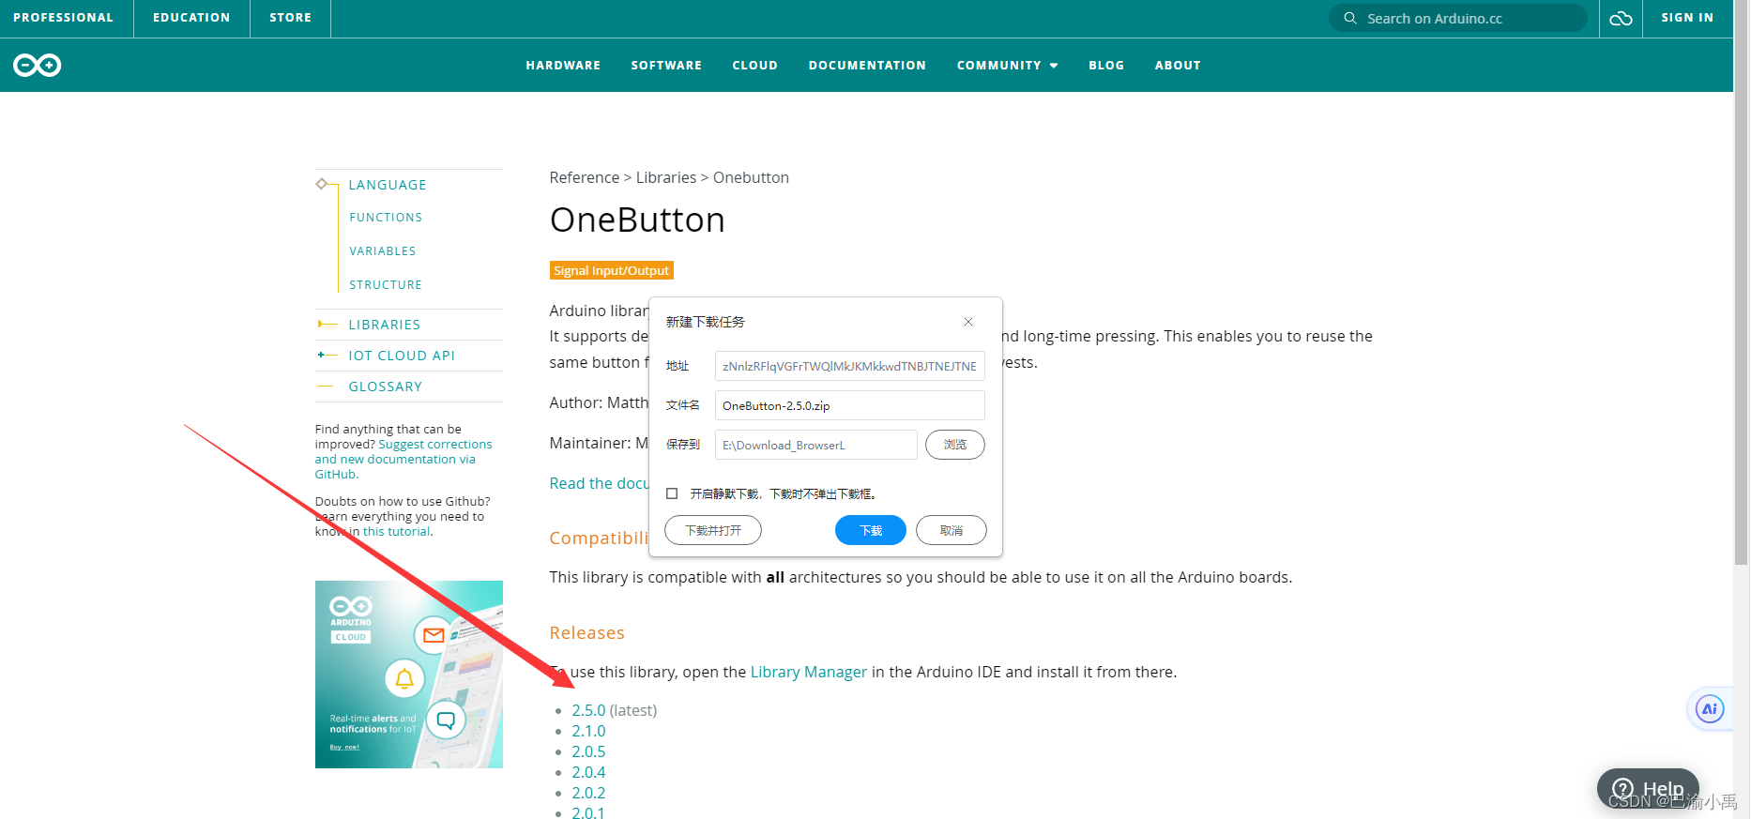This screenshot has height=819, width=1751.
Task: Switch to the Professional site tab
Action: coord(64,18)
